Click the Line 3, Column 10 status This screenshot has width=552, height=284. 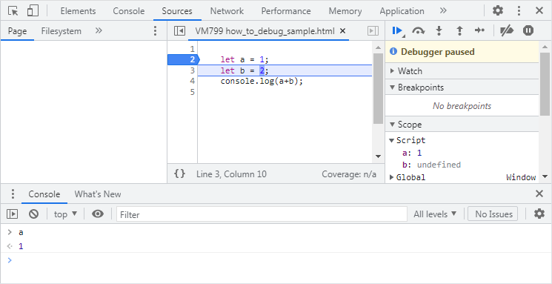click(x=231, y=174)
